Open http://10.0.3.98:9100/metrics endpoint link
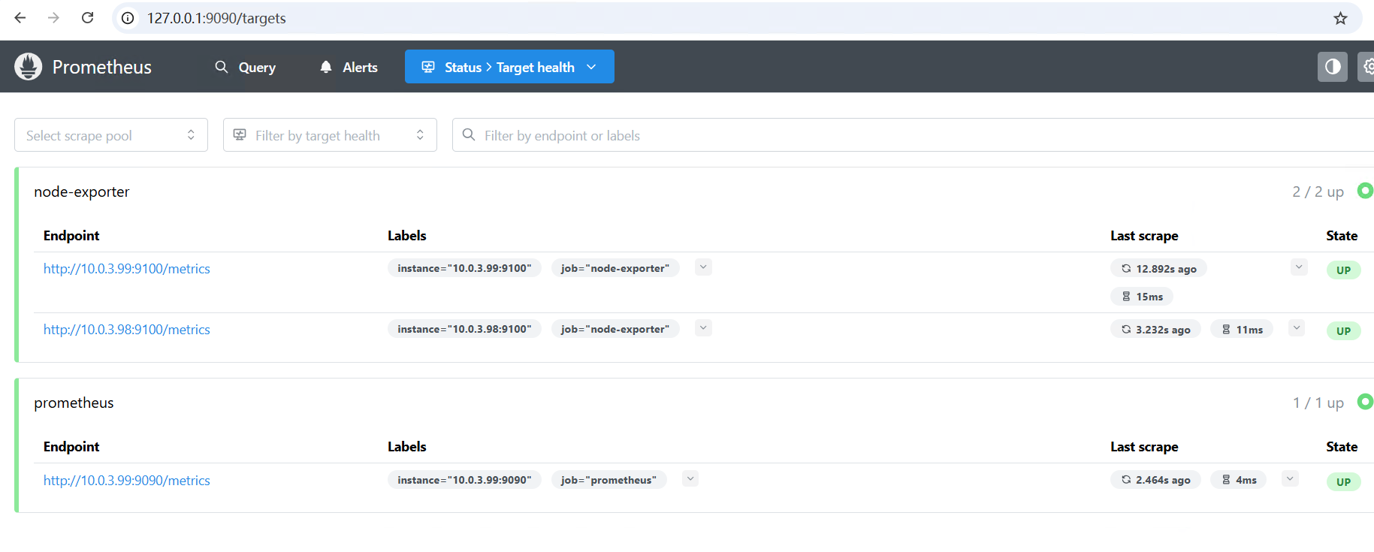 [127, 330]
